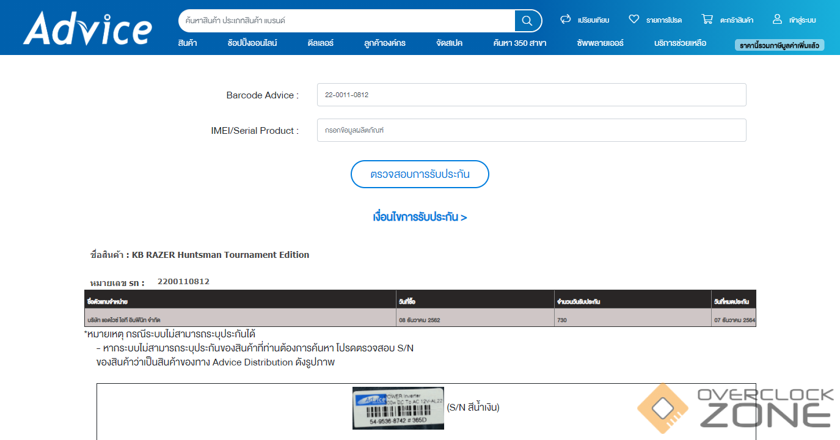This screenshot has height=440, width=840.
Task: Focus the IMEI/Serial Product field
Action: pos(531,130)
